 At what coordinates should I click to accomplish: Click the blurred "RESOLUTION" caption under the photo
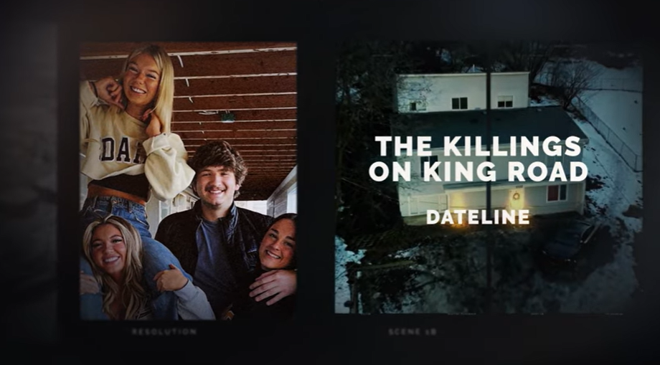pyautogui.click(x=164, y=332)
